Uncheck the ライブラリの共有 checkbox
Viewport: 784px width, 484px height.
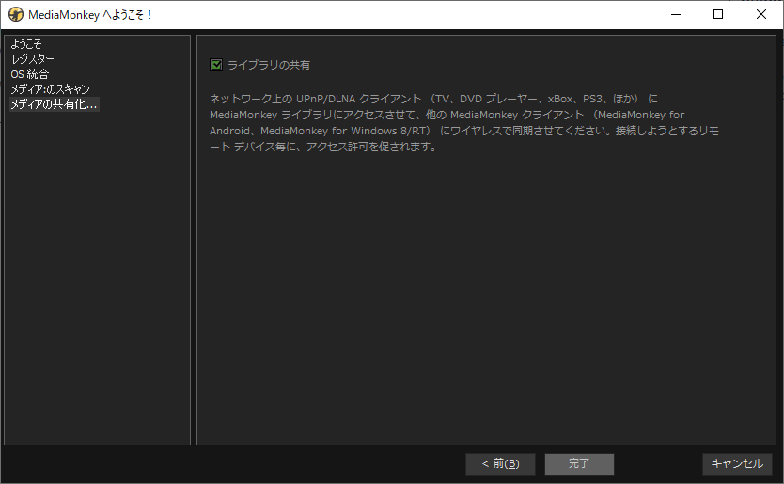(216, 65)
